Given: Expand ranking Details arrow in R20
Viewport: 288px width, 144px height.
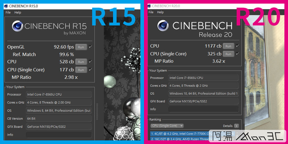Looking at the screenshot, I should coord(237,126).
